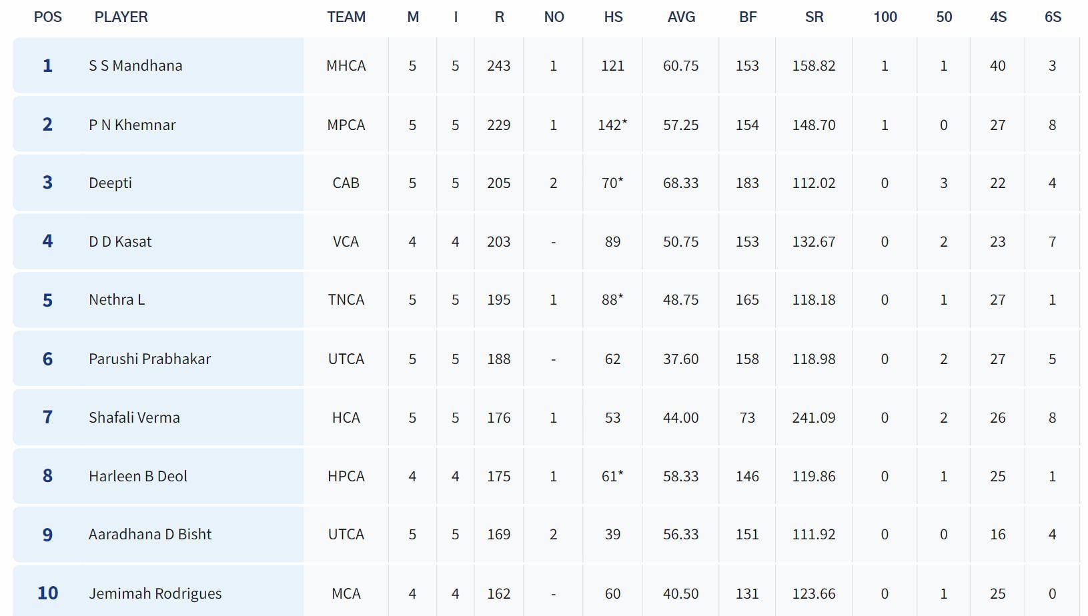
Task: Select Aaradhana D Bisht row
Action: click(150, 534)
